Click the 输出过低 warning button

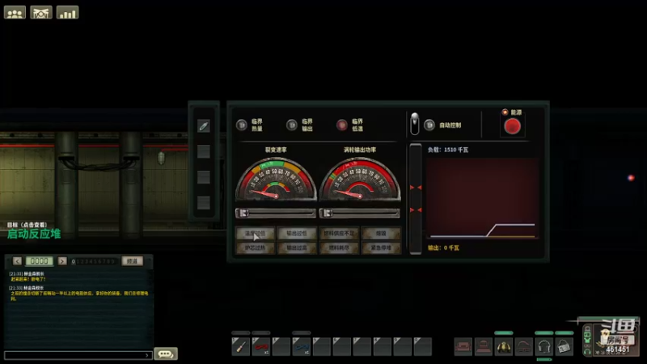pos(297,234)
